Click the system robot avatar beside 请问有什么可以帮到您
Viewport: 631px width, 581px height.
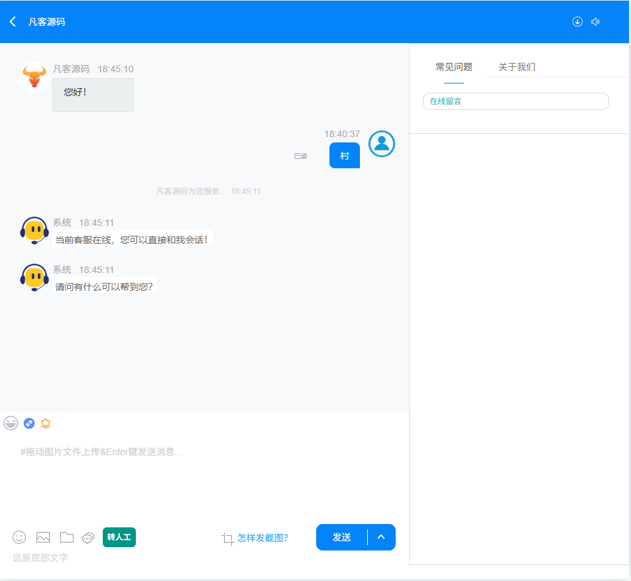point(34,277)
